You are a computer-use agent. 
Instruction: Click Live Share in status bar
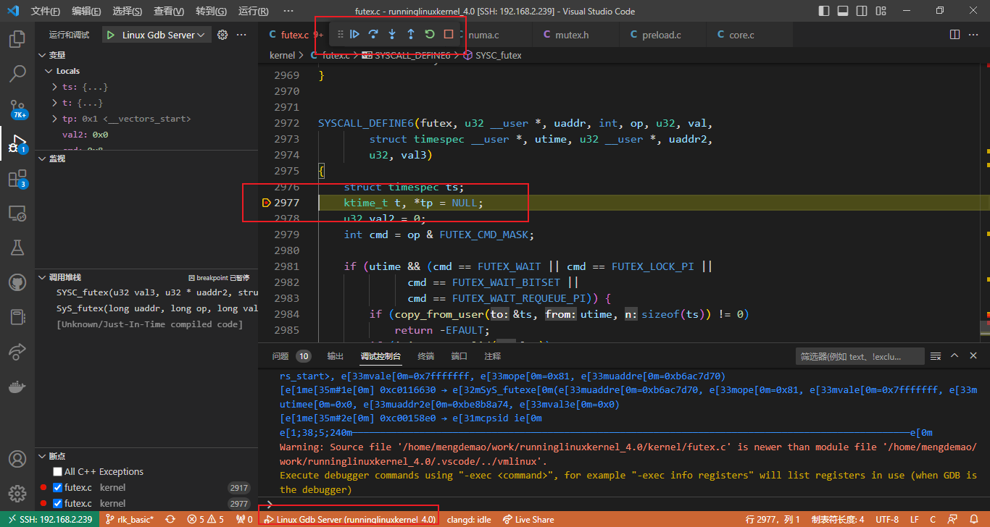pyautogui.click(x=528, y=519)
